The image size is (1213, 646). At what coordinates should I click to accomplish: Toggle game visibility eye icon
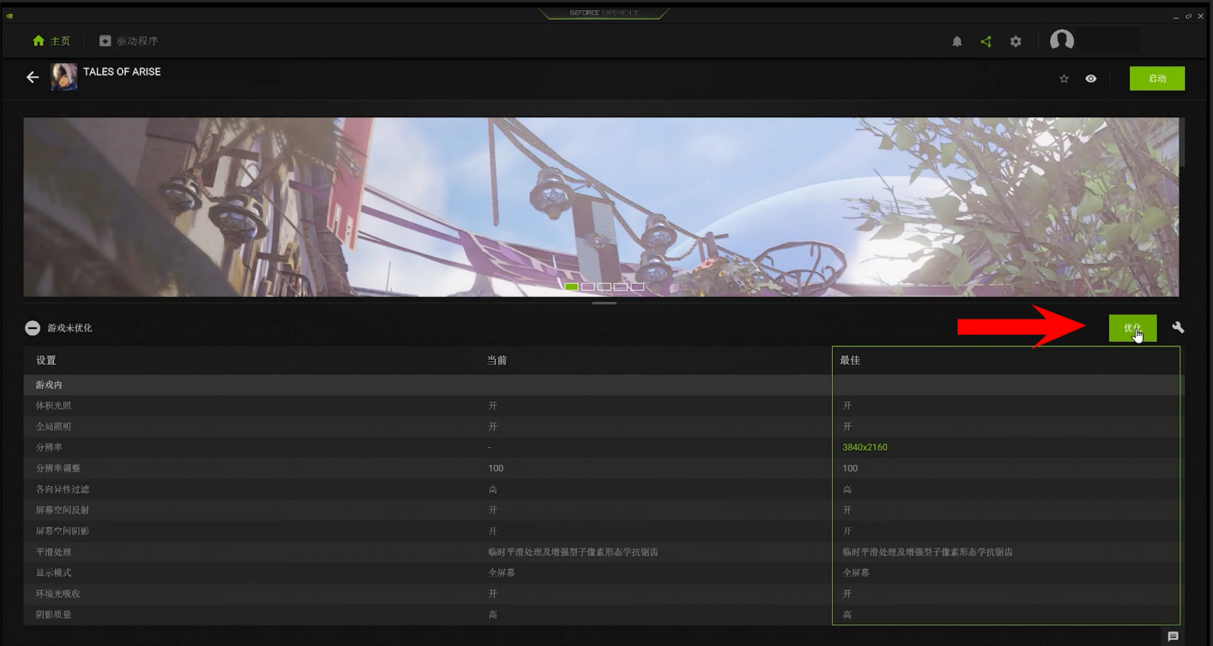point(1091,78)
